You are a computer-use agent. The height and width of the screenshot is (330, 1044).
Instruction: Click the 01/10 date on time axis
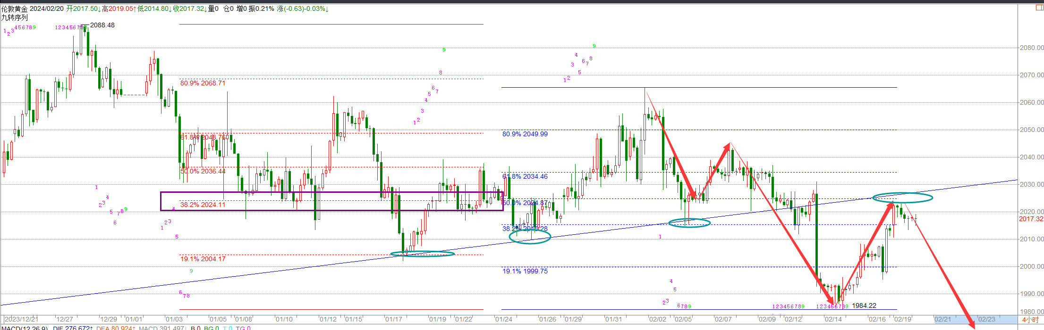284,319
